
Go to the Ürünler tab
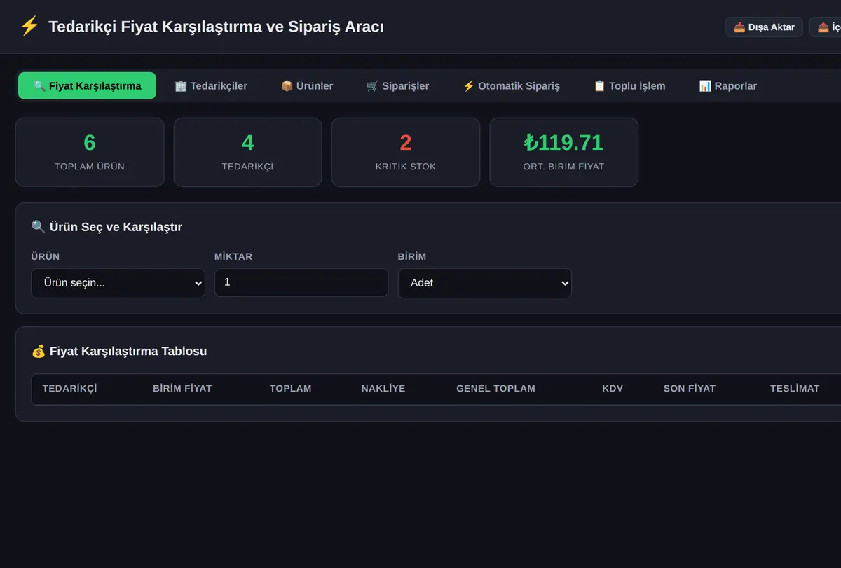click(307, 85)
